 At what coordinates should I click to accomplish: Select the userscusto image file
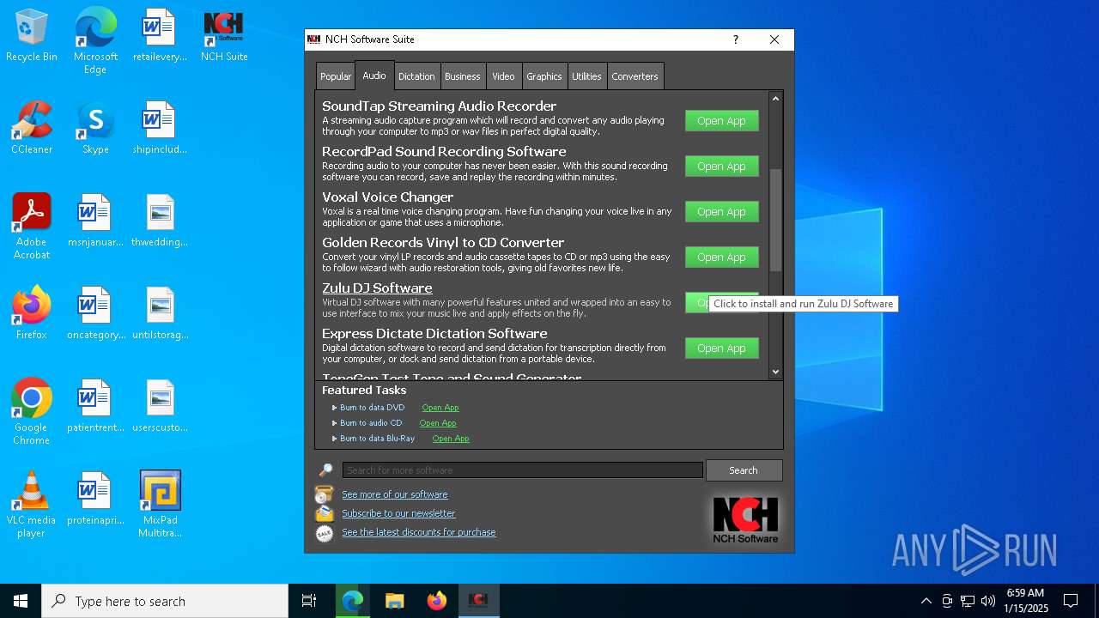pyautogui.click(x=160, y=407)
